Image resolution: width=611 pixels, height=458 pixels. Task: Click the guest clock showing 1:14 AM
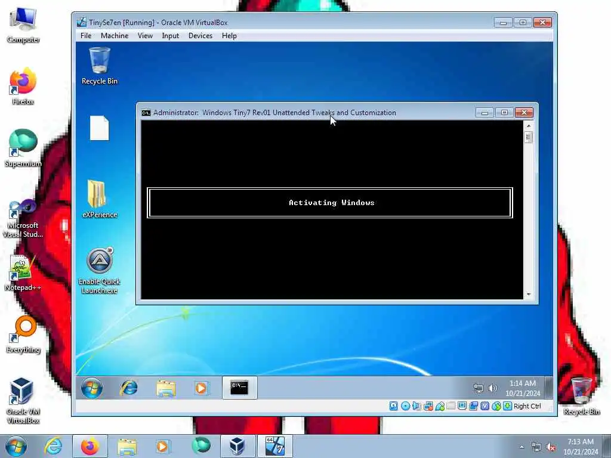pyautogui.click(x=523, y=388)
